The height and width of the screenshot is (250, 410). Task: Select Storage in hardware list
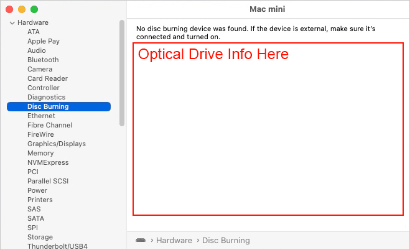(x=40, y=237)
